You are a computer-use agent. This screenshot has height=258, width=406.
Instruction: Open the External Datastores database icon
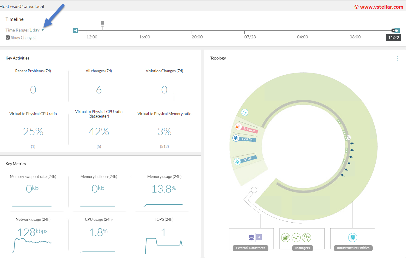(x=251, y=237)
